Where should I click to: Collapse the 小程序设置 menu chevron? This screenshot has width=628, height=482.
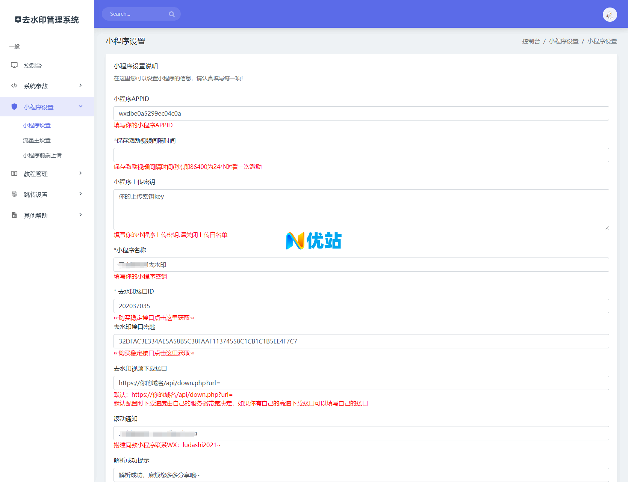[x=80, y=107]
